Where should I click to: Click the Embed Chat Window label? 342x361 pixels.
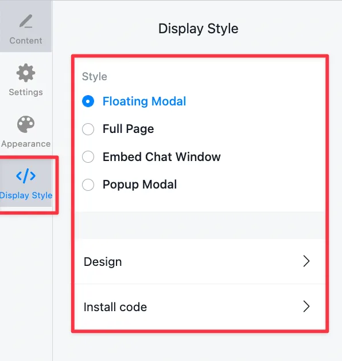[162, 157]
